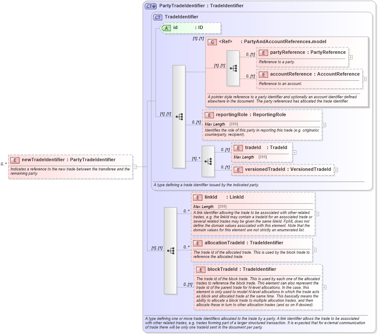Click the E icon of tradeId
Screen dimensions: 378x334
point(238,148)
